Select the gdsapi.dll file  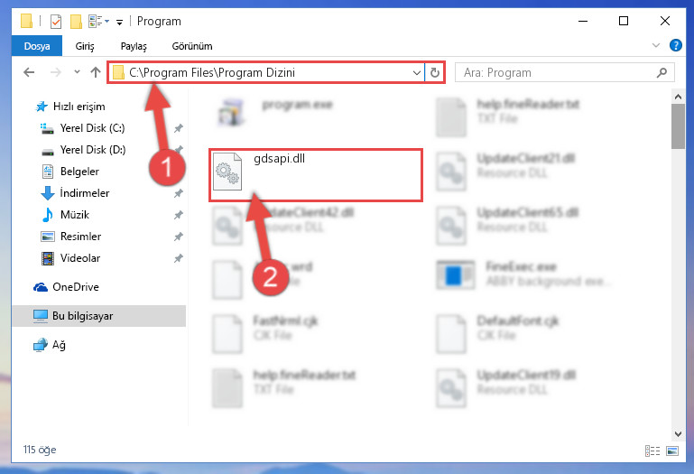coord(316,175)
